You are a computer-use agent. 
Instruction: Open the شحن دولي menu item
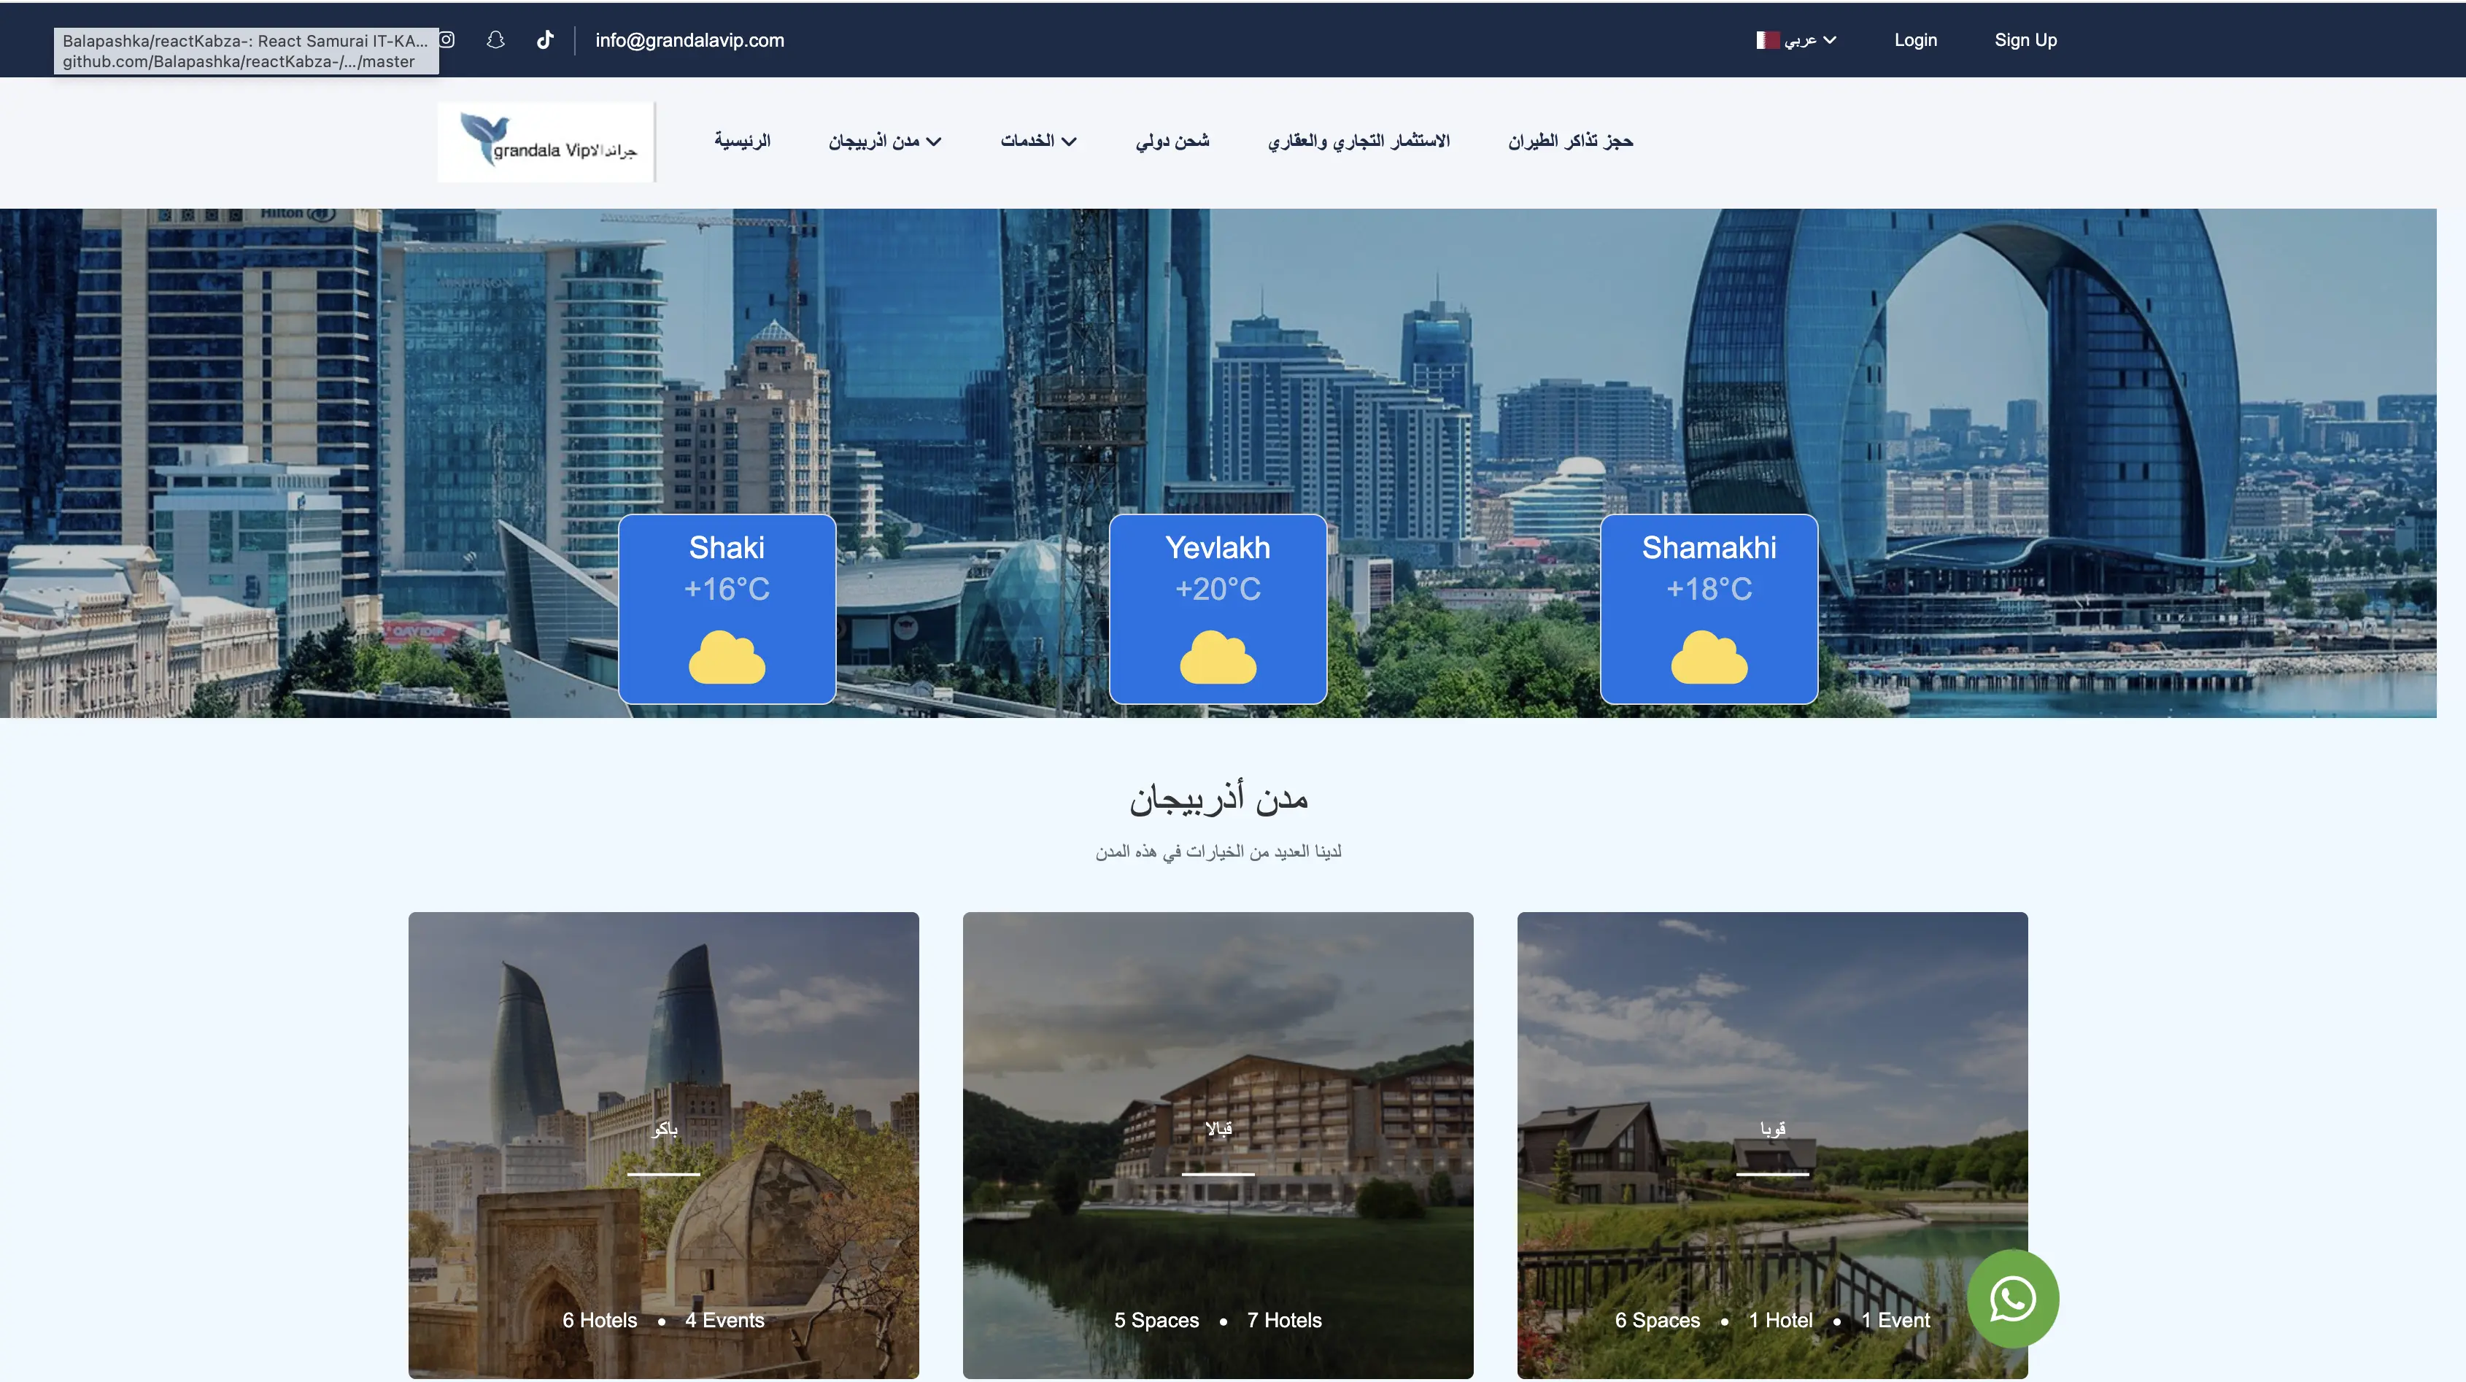pyautogui.click(x=1172, y=141)
